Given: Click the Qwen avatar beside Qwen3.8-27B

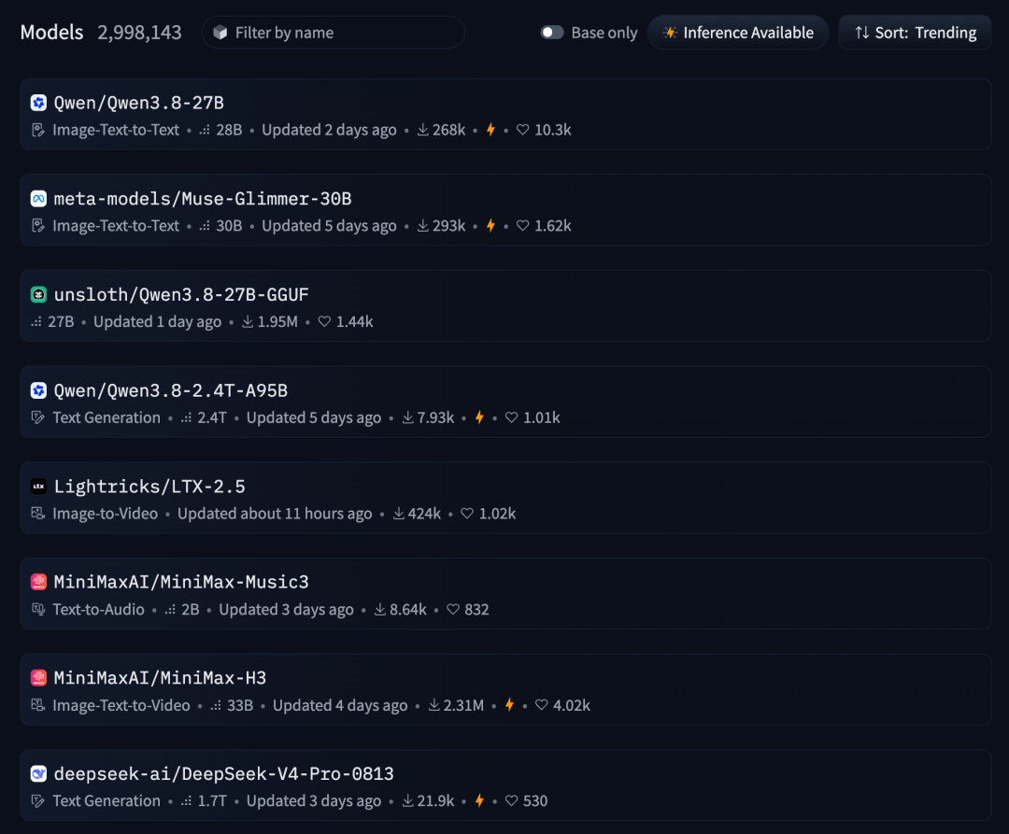Looking at the screenshot, I should tap(38, 103).
